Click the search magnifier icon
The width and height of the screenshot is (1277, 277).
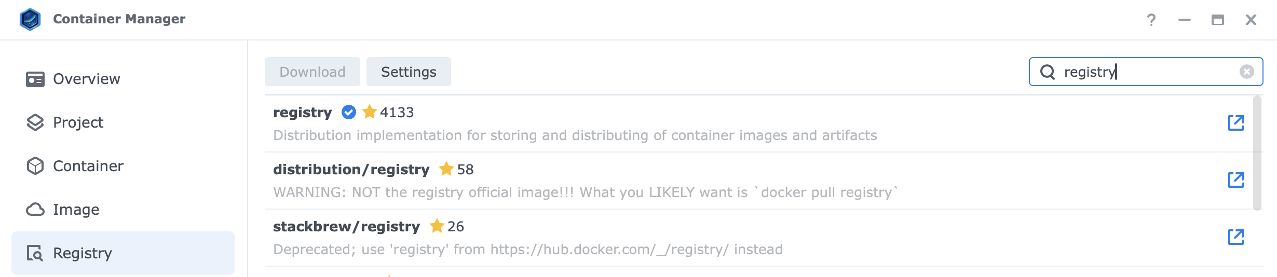coord(1048,72)
